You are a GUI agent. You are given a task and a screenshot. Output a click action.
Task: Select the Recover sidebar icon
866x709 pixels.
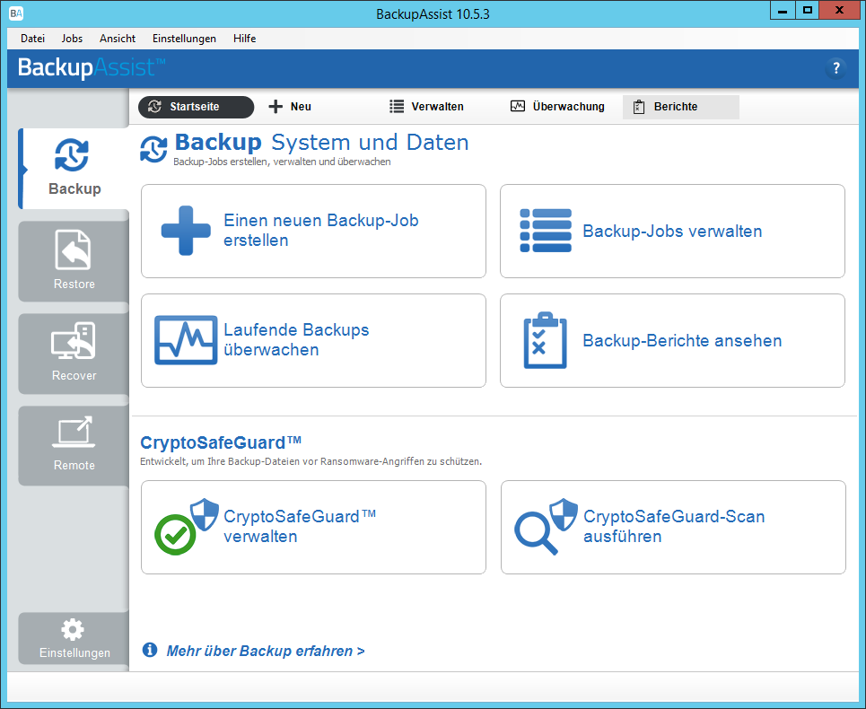click(74, 342)
